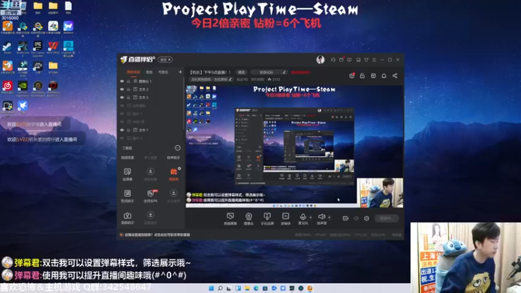521x293 pixels.
Task: Open streamer avatar profile
Action: 320,59
